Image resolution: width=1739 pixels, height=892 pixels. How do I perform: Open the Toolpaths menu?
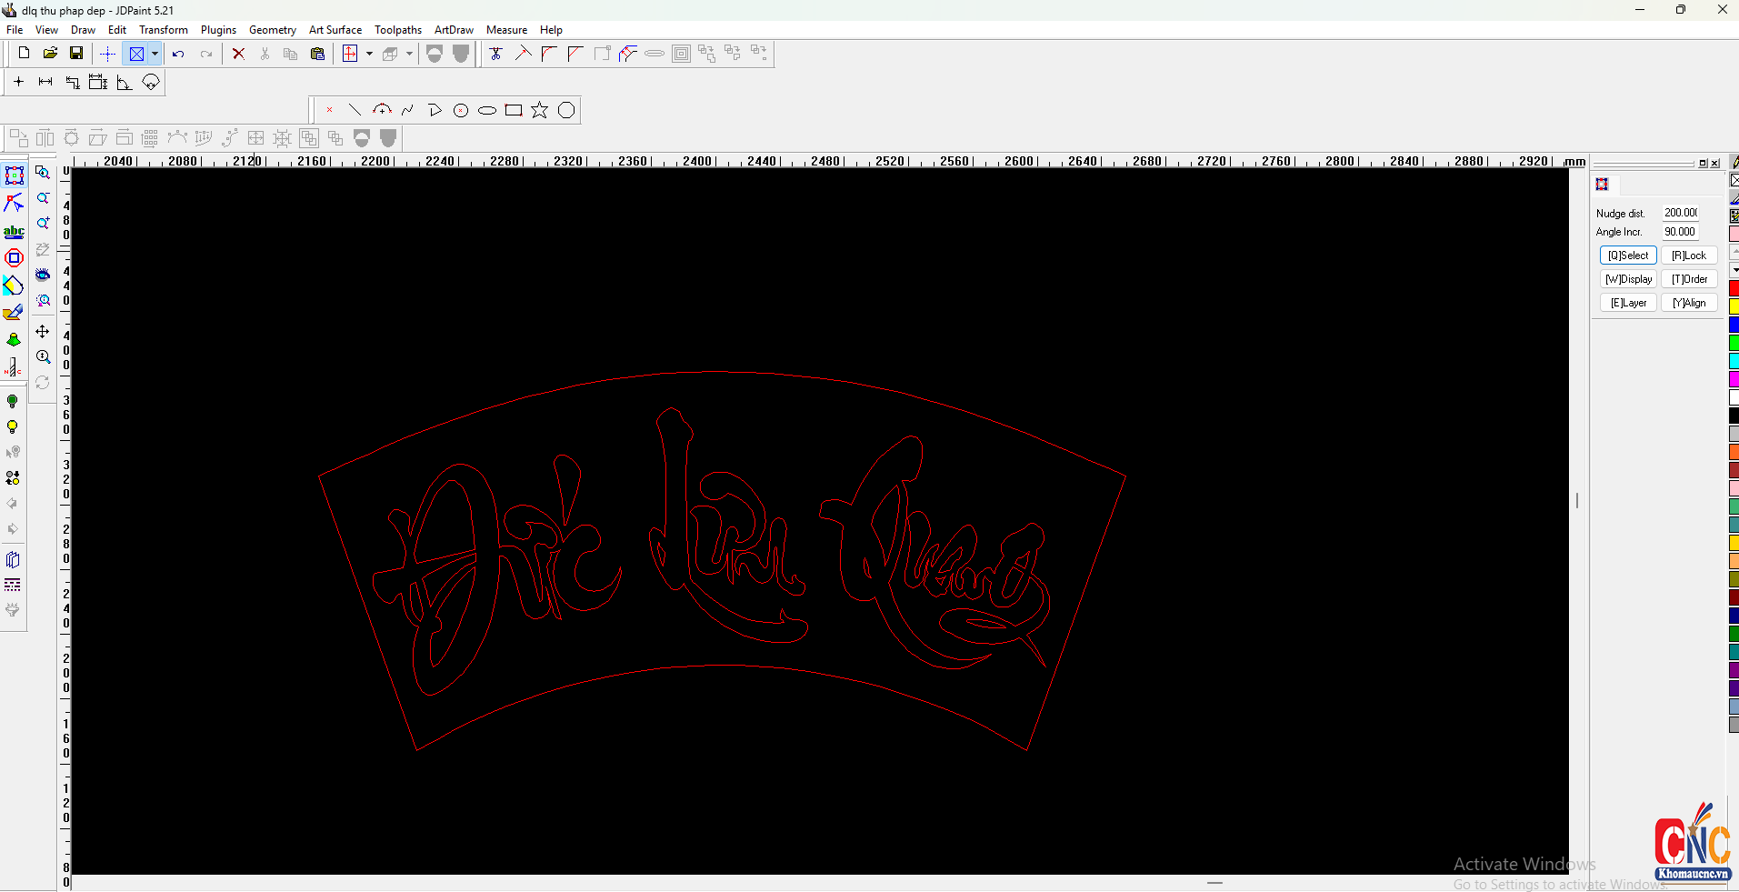(397, 30)
